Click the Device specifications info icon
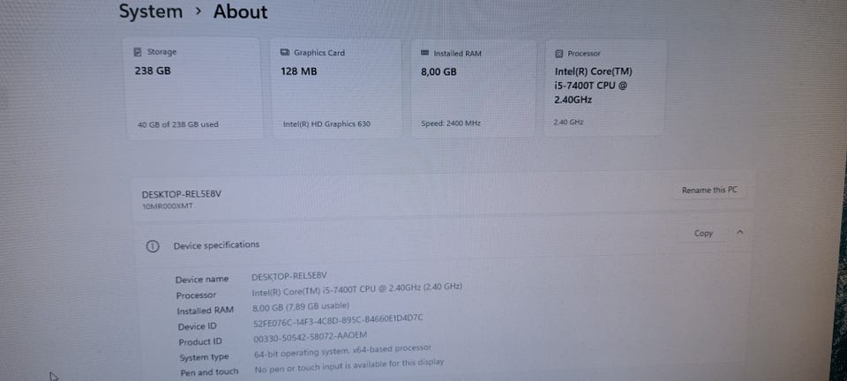847x381 pixels. point(153,245)
